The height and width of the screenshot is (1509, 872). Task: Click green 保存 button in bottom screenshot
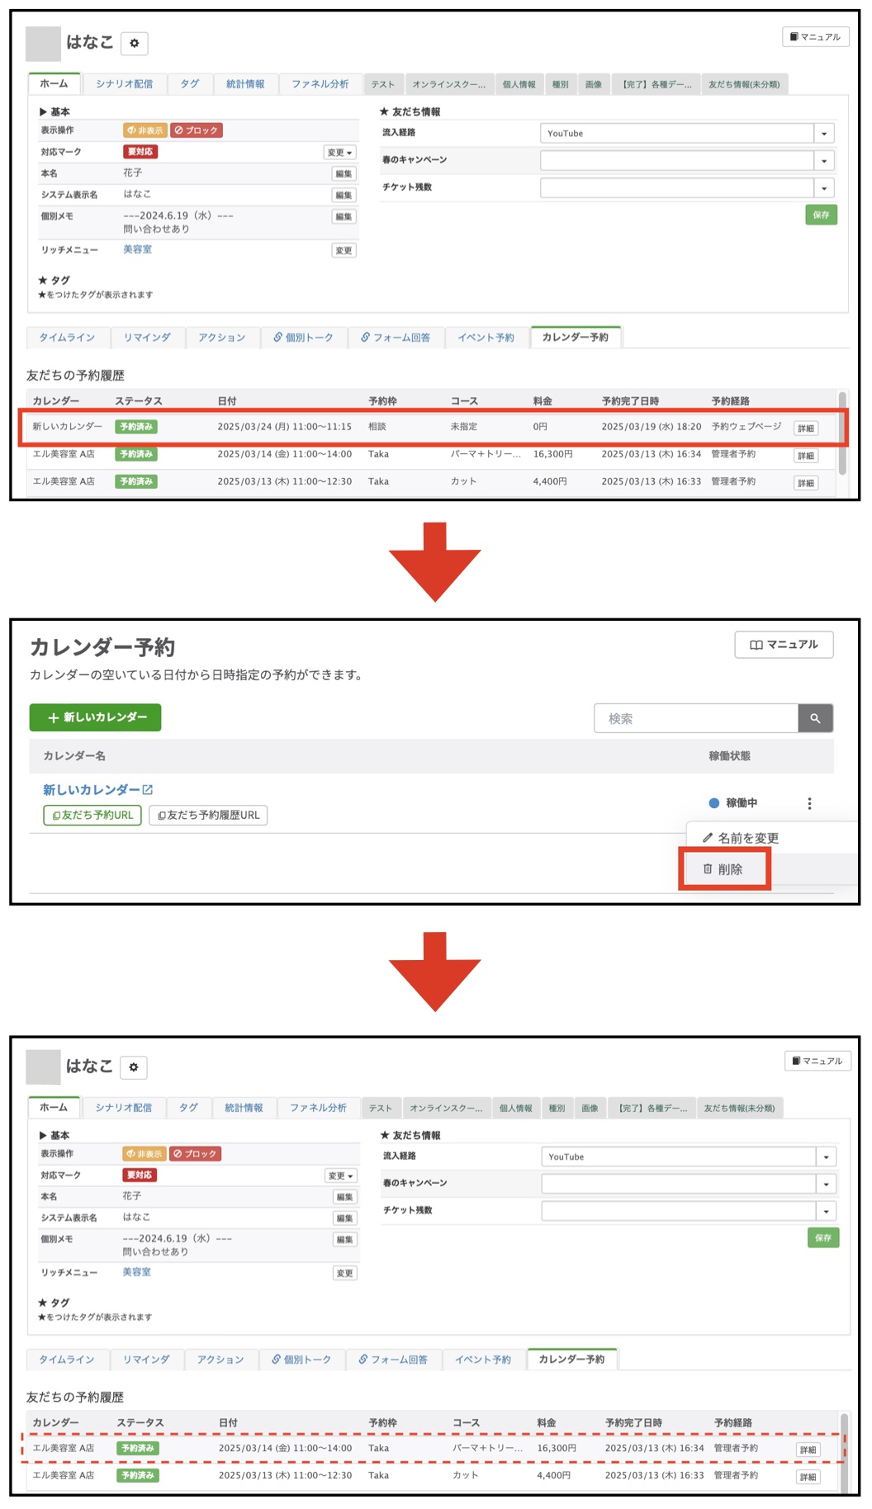(x=823, y=1237)
